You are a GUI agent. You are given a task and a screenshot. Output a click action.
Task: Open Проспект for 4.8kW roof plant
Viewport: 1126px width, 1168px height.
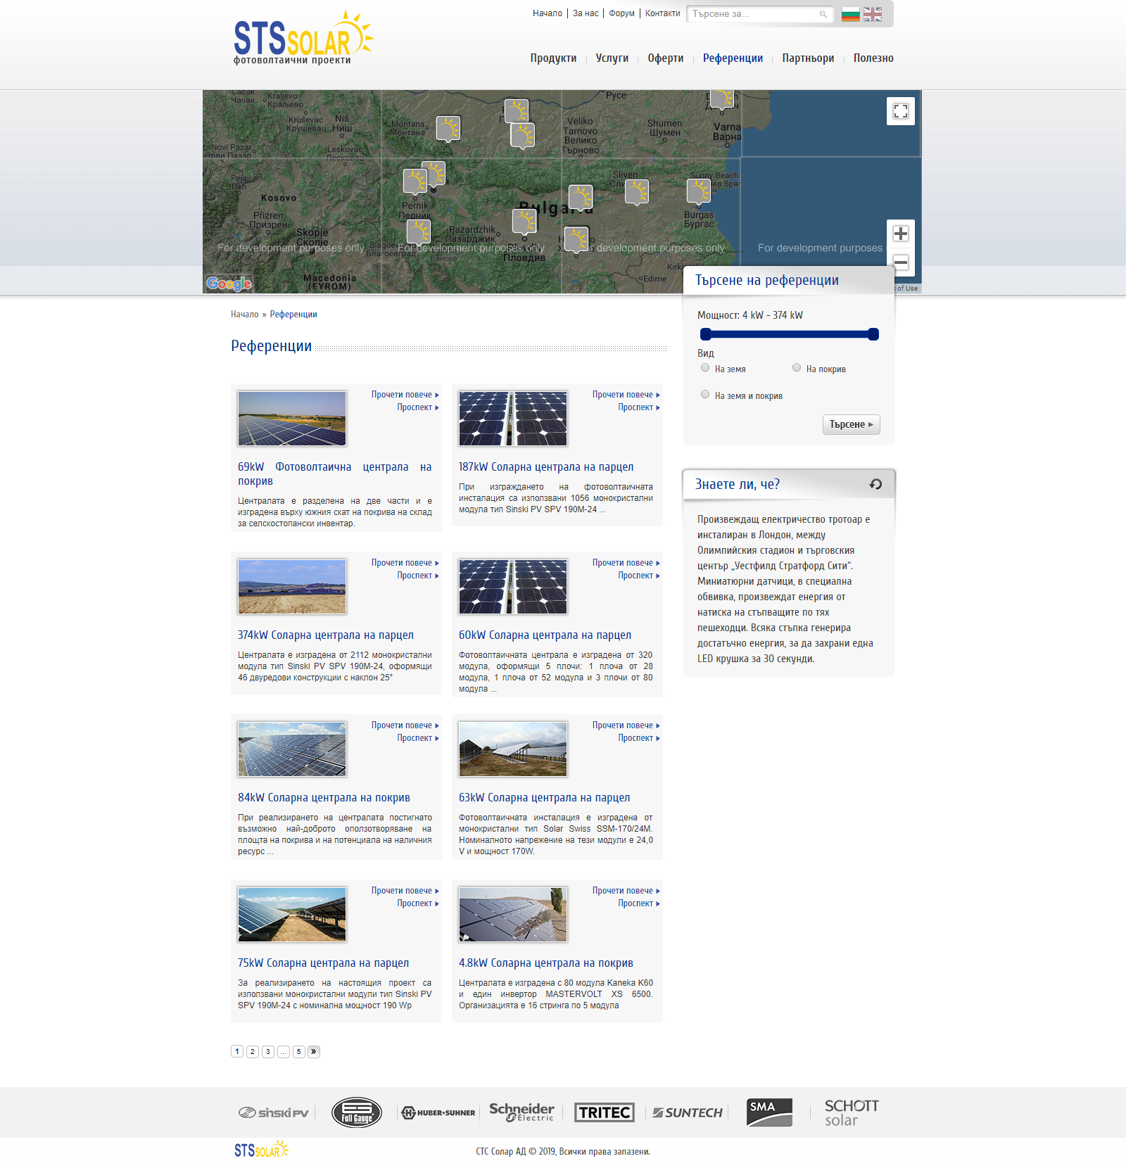pyautogui.click(x=638, y=903)
